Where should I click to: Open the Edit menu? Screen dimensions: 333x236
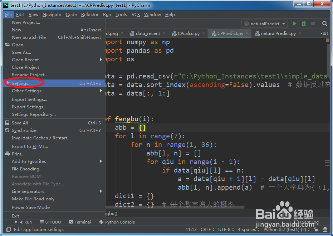coord(20,15)
